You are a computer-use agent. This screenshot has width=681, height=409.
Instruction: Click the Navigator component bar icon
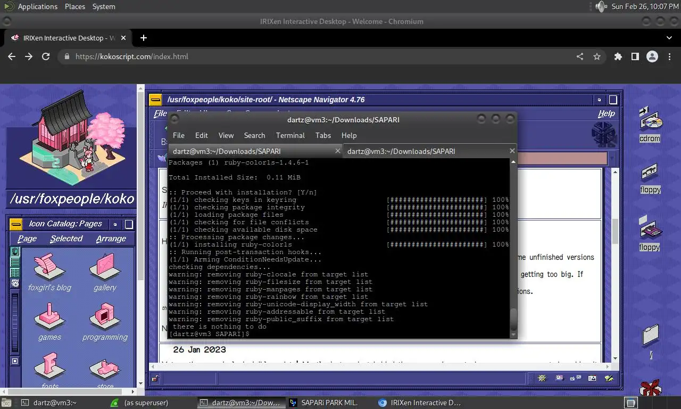pyautogui.click(x=542, y=379)
